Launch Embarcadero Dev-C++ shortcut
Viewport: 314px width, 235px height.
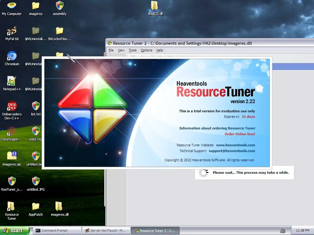(x=12, y=110)
